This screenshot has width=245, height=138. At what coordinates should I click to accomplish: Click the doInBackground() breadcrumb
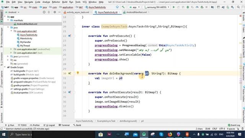[x=128, y=121]
